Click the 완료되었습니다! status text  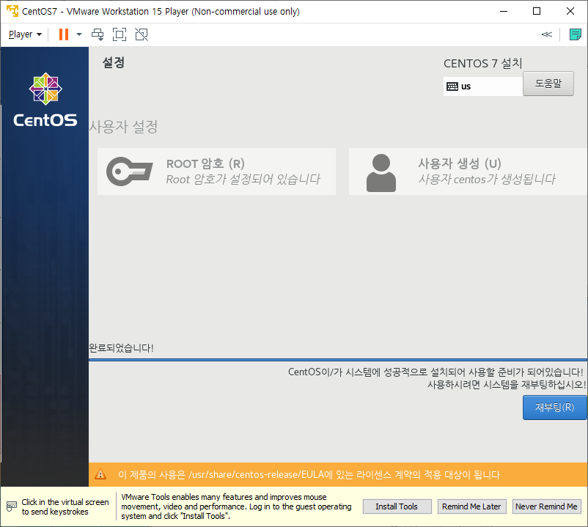pos(121,348)
